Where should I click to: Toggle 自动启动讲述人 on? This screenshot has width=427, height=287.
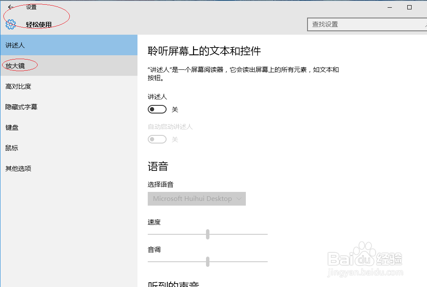click(157, 139)
